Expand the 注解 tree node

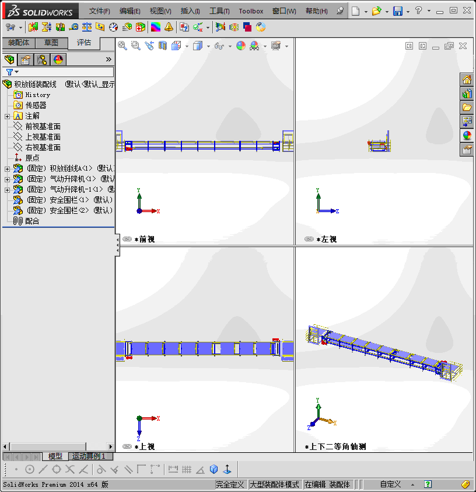pyautogui.click(x=7, y=116)
